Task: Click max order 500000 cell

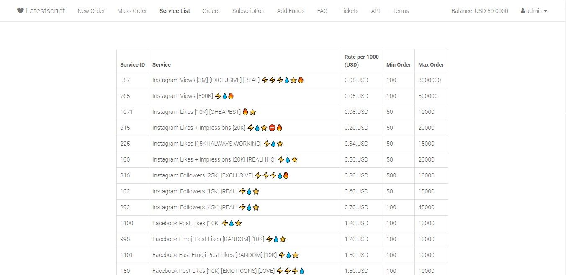Action: point(431,96)
